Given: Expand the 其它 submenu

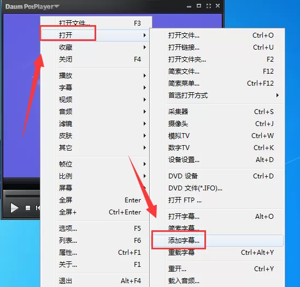Looking at the screenshot, I should pyautogui.click(x=95, y=148).
